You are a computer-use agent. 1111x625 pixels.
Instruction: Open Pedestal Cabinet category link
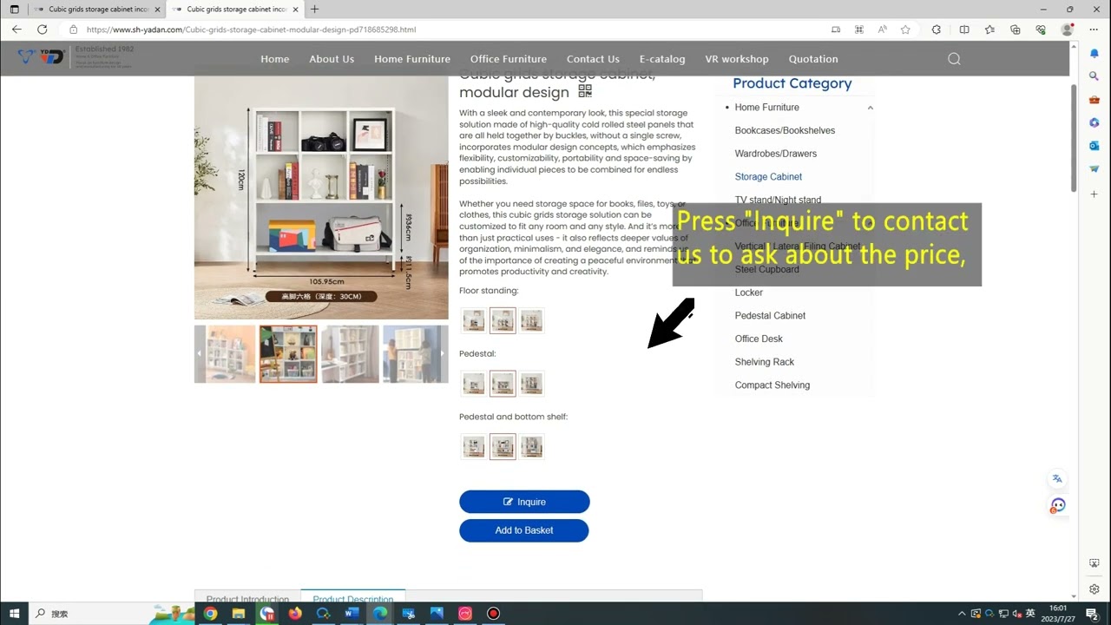[x=770, y=315]
